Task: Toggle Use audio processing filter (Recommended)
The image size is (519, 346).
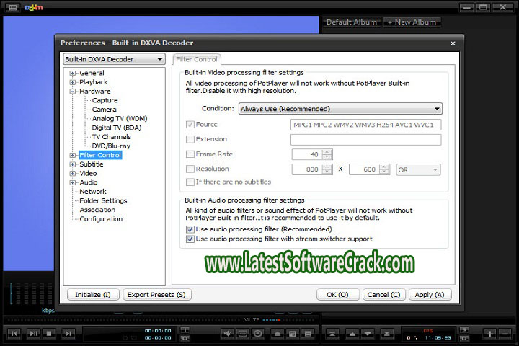Action: (190, 229)
